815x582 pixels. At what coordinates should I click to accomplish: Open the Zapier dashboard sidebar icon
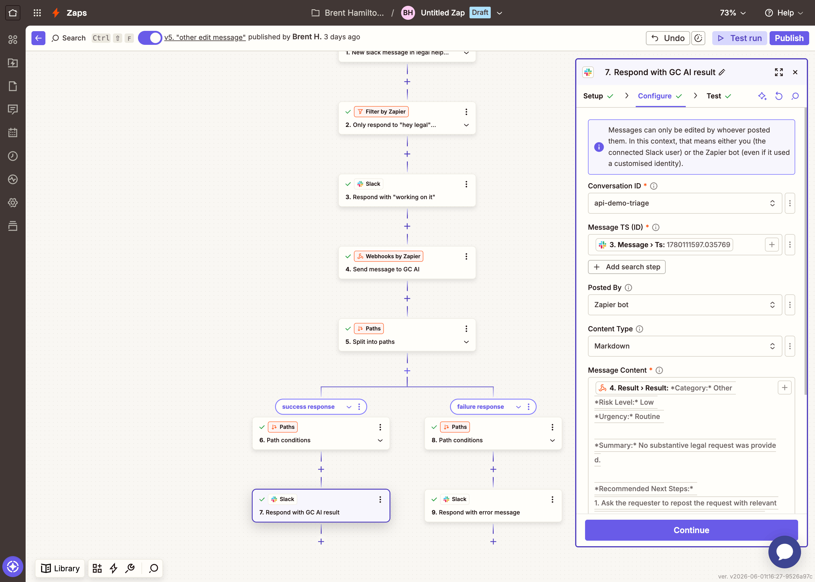(13, 39)
